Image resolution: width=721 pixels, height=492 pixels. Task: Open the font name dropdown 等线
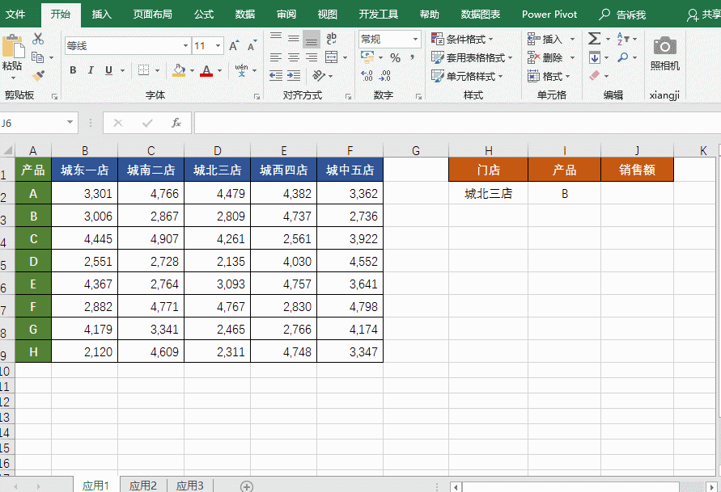tap(186, 46)
